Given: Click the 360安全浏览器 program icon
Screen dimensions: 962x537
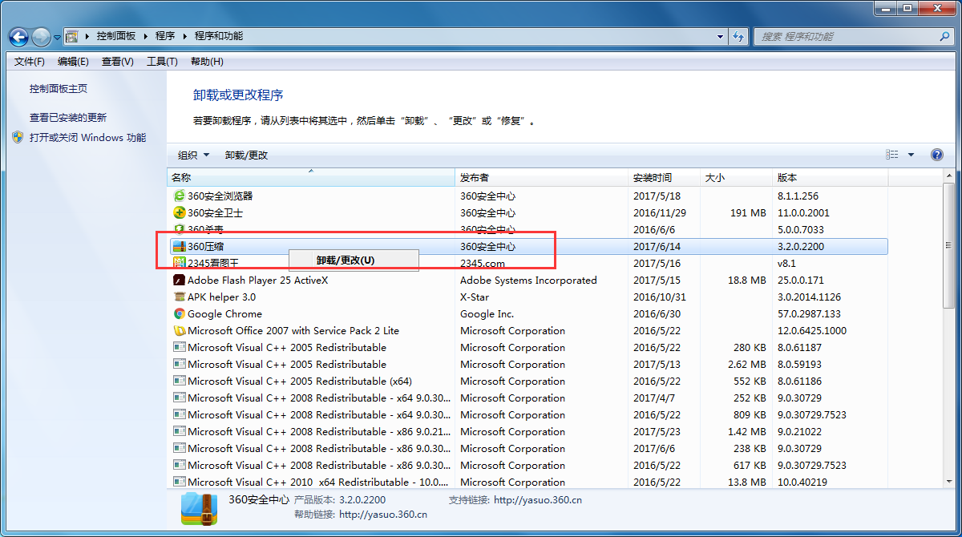Looking at the screenshot, I should pyautogui.click(x=180, y=196).
